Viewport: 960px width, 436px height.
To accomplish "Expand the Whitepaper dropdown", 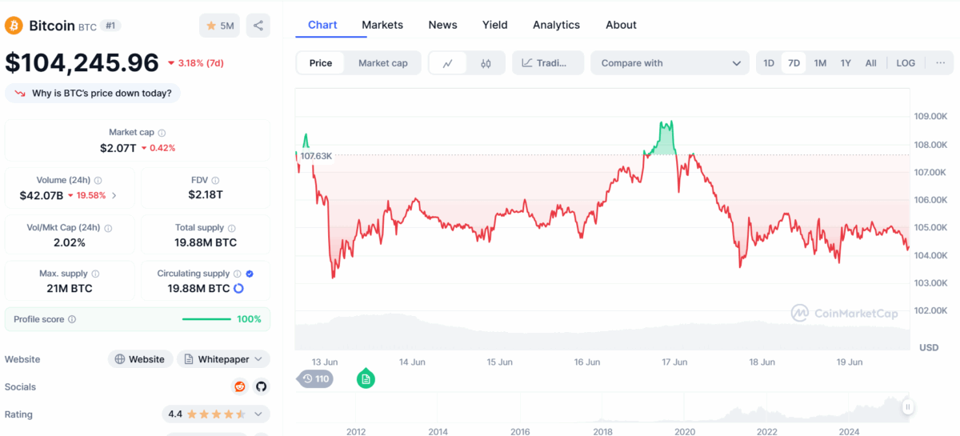I will click(223, 359).
